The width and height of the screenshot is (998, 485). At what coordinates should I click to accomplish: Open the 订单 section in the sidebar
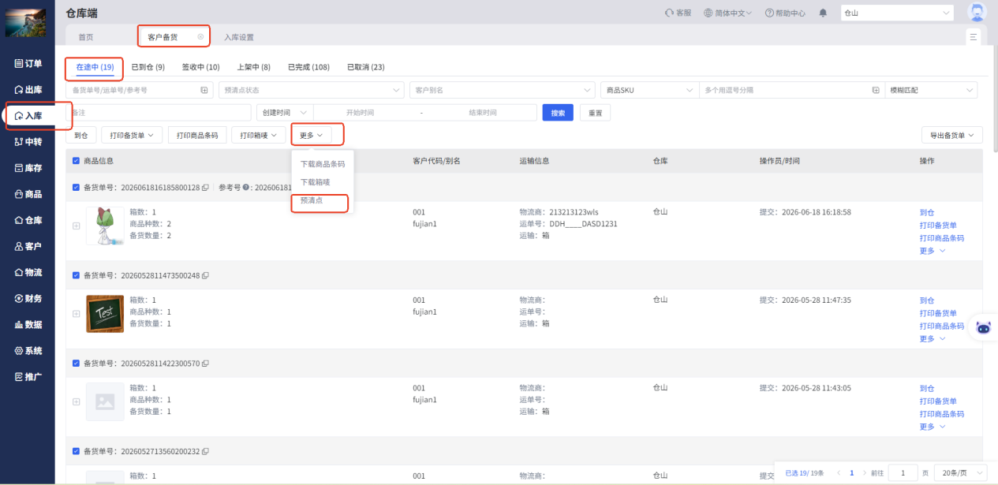(x=28, y=63)
